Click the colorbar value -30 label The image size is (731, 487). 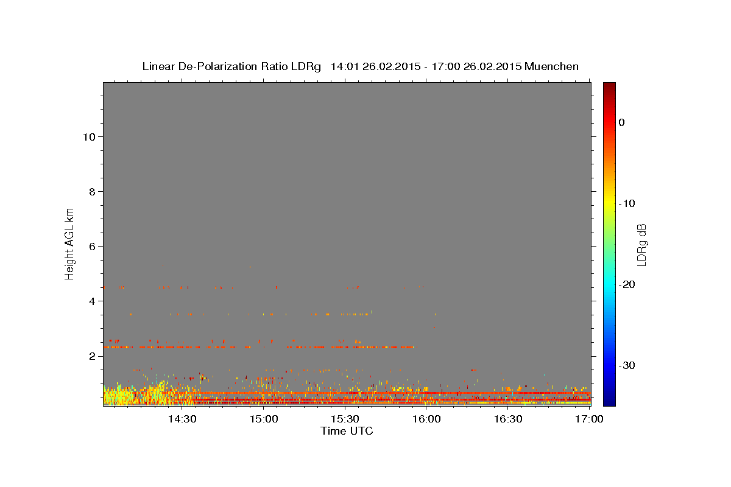(x=627, y=365)
